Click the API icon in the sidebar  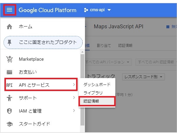[x=9, y=85]
